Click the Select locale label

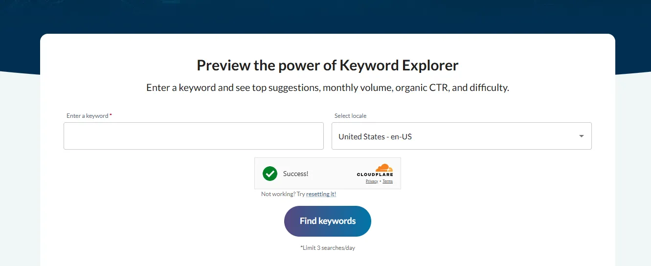pyautogui.click(x=350, y=116)
